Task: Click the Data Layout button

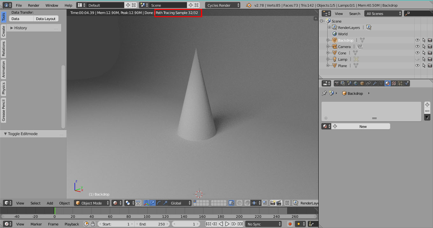Action: [46, 19]
